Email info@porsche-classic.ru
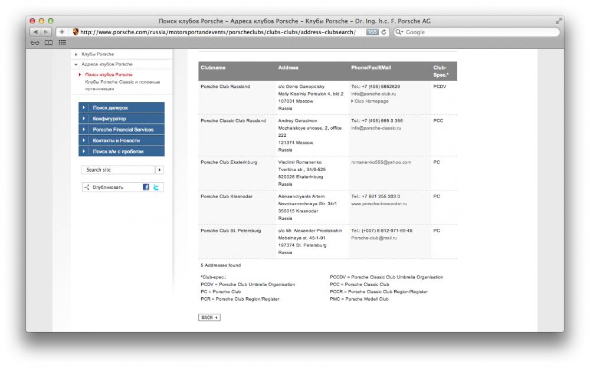Screen dimensions: 590x368 [x=376, y=129]
